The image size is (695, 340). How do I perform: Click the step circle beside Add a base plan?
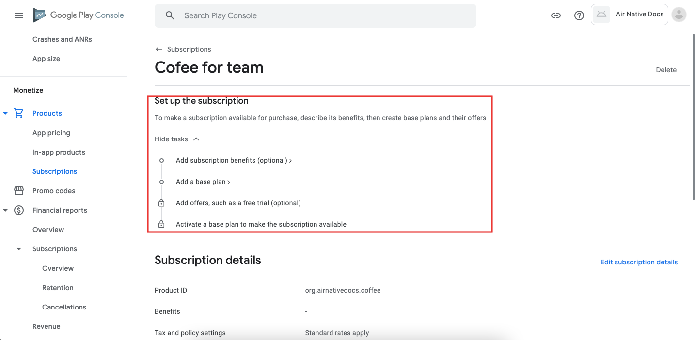[x=162, y=182]
